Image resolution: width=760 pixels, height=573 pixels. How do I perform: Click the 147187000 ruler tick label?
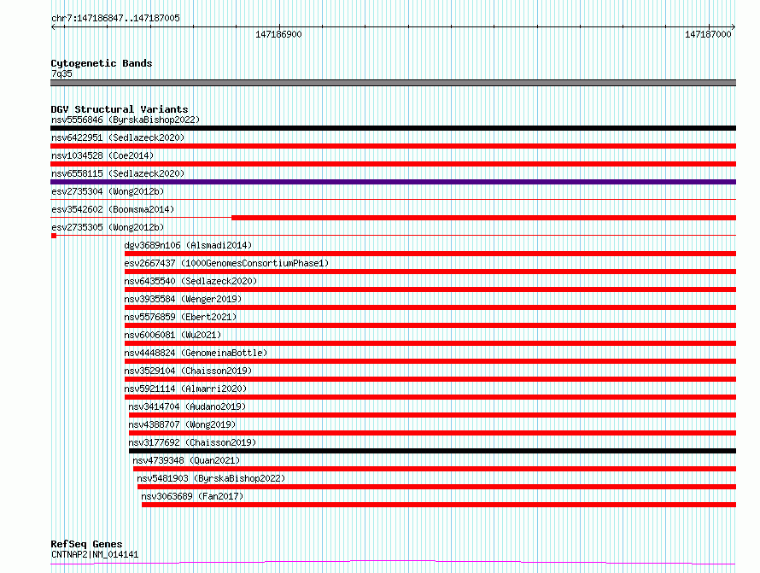tap(708, 34)
